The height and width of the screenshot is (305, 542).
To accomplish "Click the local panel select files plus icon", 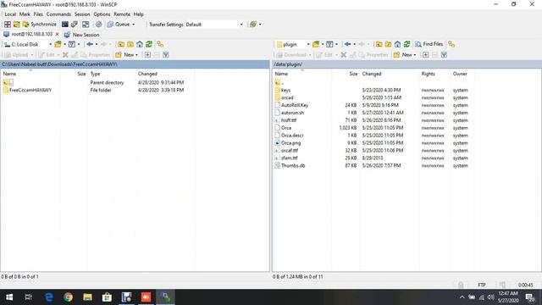I will (x=147, y=54).
